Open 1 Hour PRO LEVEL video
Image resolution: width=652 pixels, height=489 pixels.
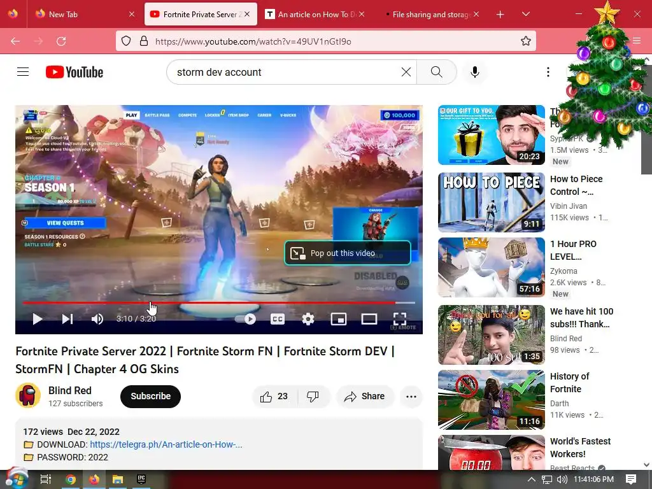point(491,267)
